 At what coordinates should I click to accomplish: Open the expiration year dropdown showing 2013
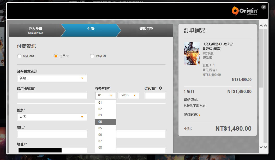[129, 95]
